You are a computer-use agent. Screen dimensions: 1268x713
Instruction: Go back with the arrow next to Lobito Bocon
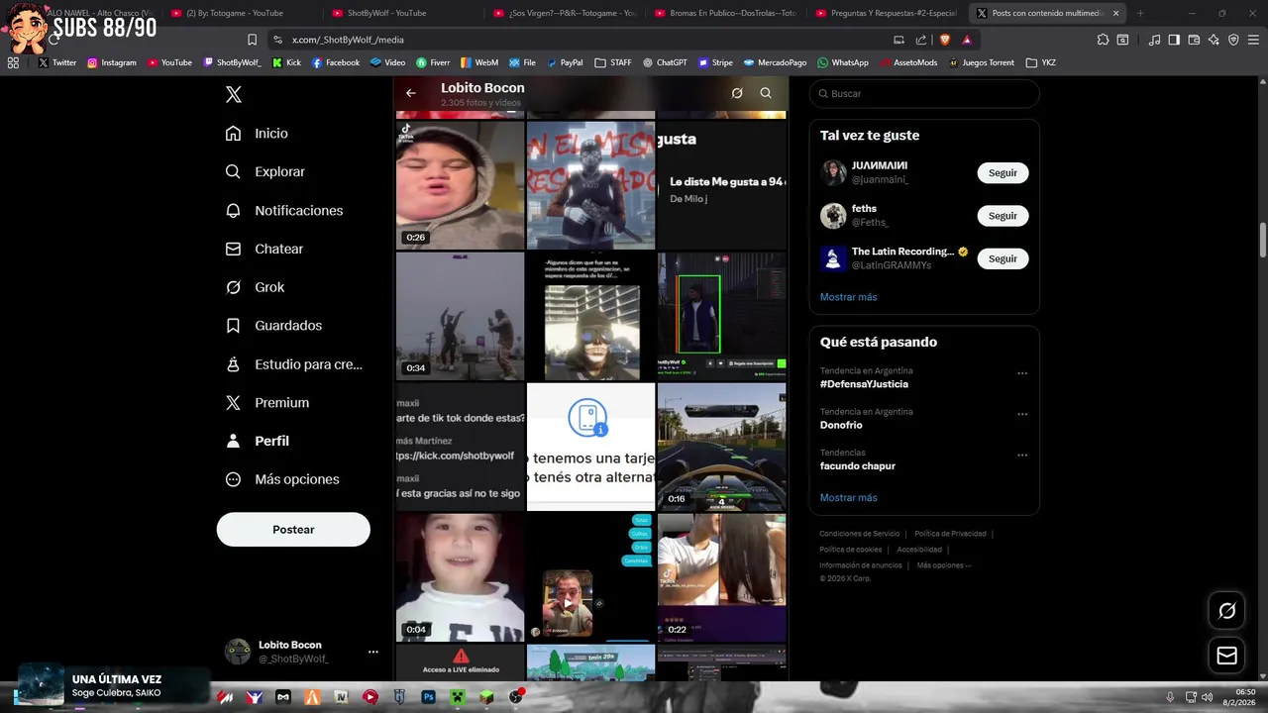point(411,93)
